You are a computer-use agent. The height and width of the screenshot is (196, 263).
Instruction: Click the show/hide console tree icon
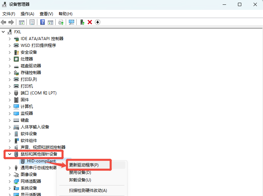pos(21,22)
